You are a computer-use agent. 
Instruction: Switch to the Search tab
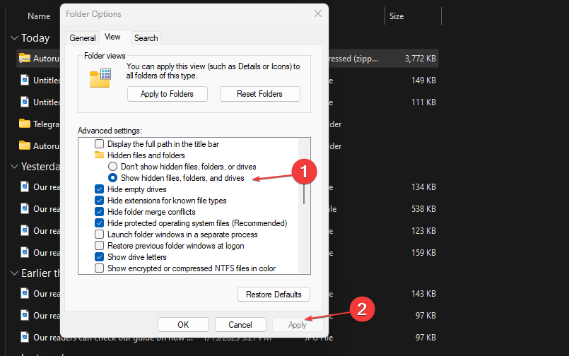click(x=146, y=37)
